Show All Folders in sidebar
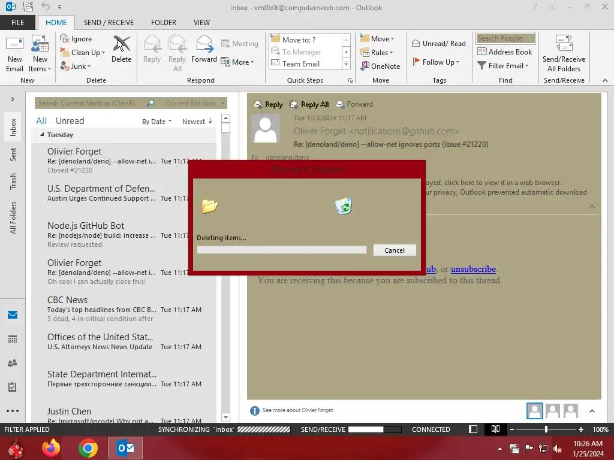Image resolution: width=614 pixels, height=460 pixels. pyautogui.click(x=13, y=217)
